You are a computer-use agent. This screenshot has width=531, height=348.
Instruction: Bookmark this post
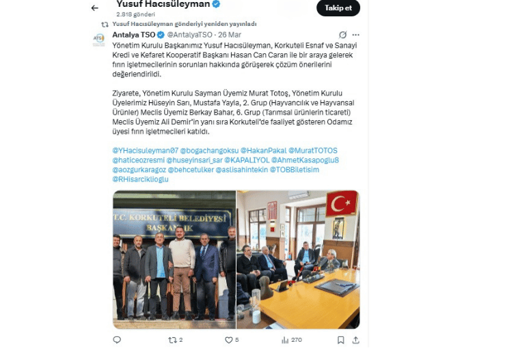[341, 340]
